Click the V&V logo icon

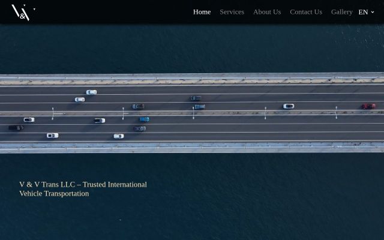point(23,12)
